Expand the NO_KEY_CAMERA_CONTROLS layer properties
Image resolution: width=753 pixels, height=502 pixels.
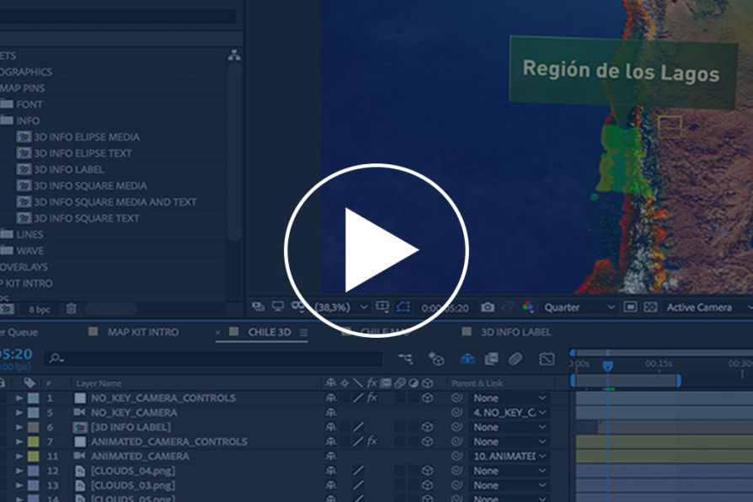(19, 398)
